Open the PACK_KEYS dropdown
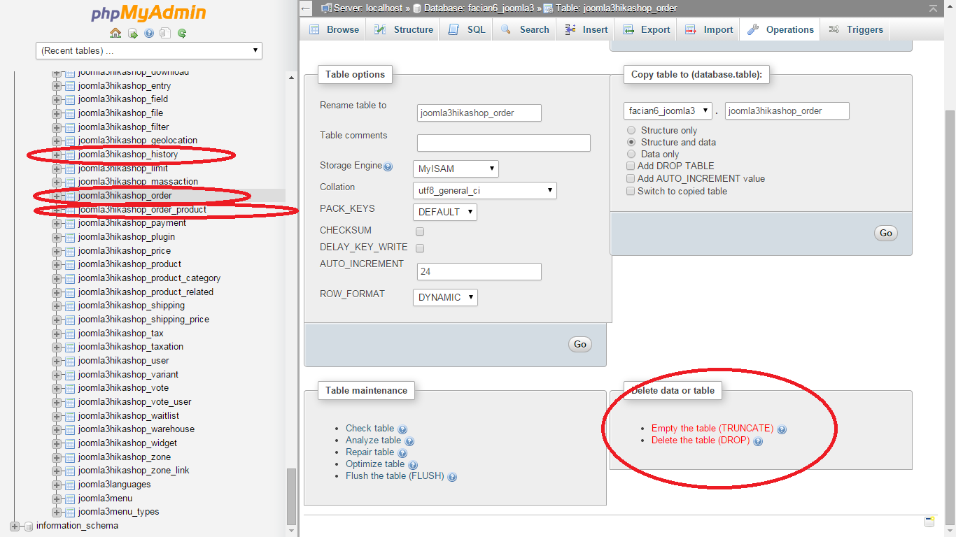The height and width of the screenshot is (537, 956). point(445,212)
